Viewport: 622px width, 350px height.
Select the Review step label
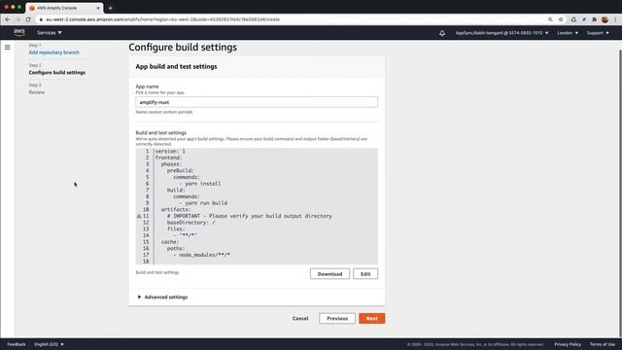coord(37,92)
